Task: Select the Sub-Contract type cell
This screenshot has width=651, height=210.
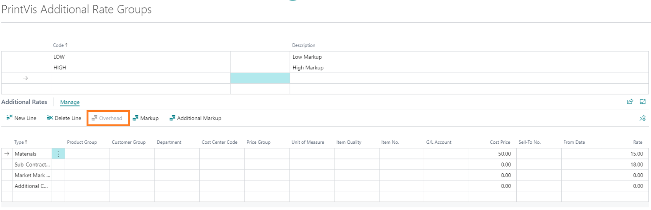Action: pyautogui.click(x=32, y=164)
